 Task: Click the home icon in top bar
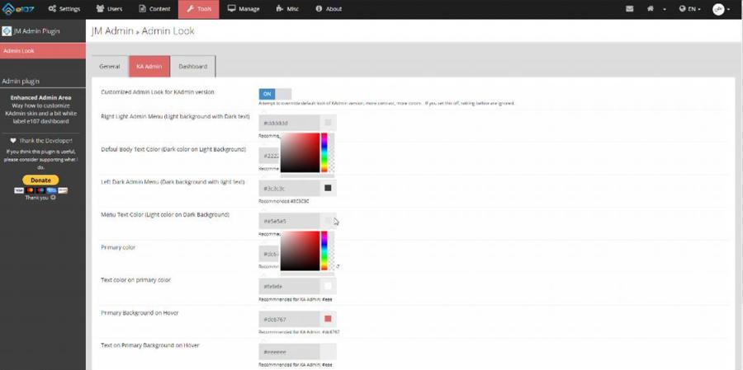651,9
